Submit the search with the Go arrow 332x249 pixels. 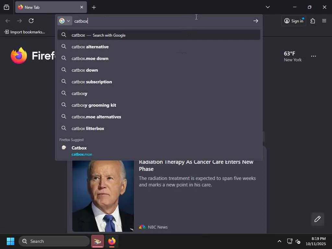coord(255,21)
